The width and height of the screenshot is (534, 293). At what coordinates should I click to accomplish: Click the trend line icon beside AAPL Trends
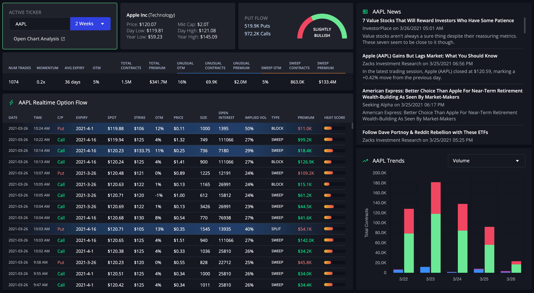pos(366,161)
